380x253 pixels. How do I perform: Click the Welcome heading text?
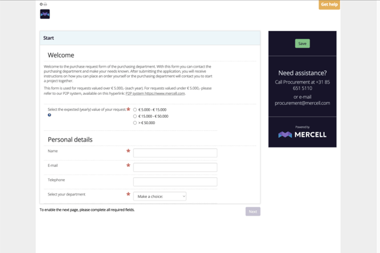(61, 55)
